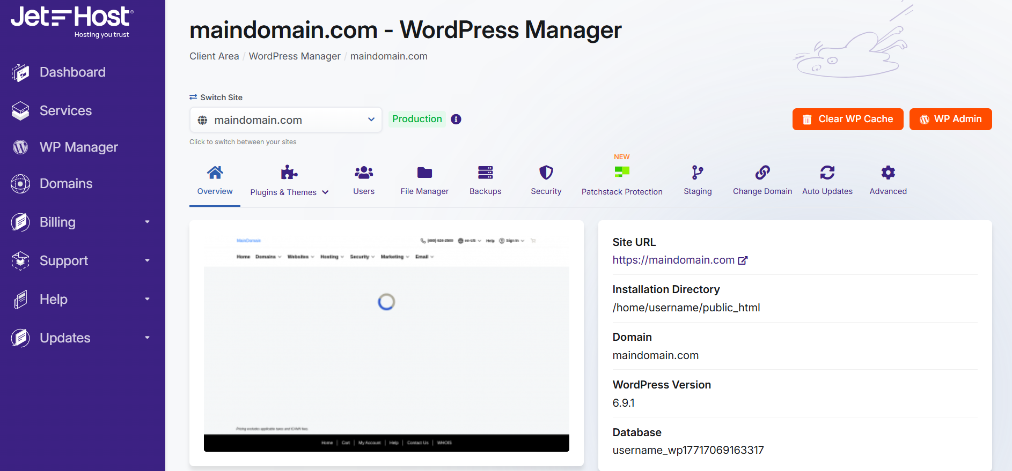Click the WordPress icon in WP Admin button
This screenshot has width=1012, height=471.
pos(925,119)
